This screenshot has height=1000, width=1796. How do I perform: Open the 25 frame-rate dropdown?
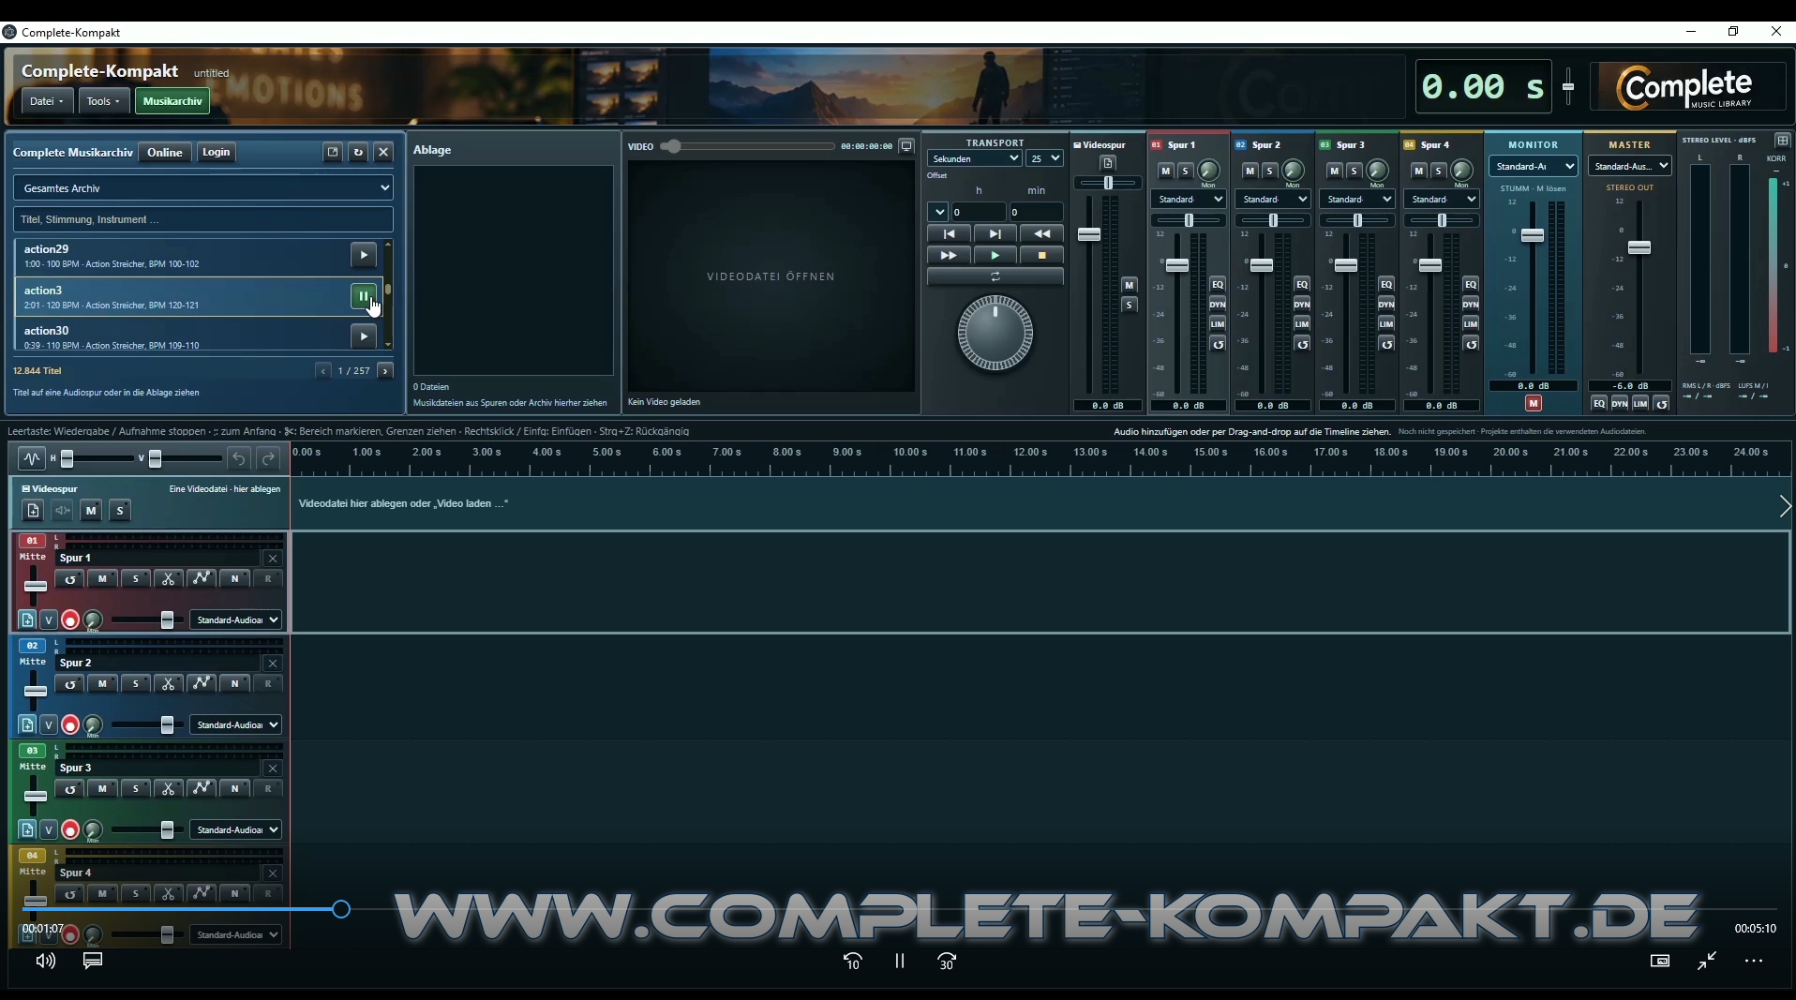(1045, 159)
